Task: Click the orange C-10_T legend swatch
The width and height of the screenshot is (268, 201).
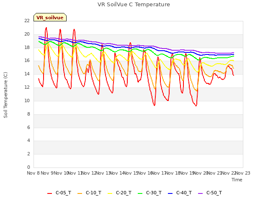Action: (x=80, y=193)
